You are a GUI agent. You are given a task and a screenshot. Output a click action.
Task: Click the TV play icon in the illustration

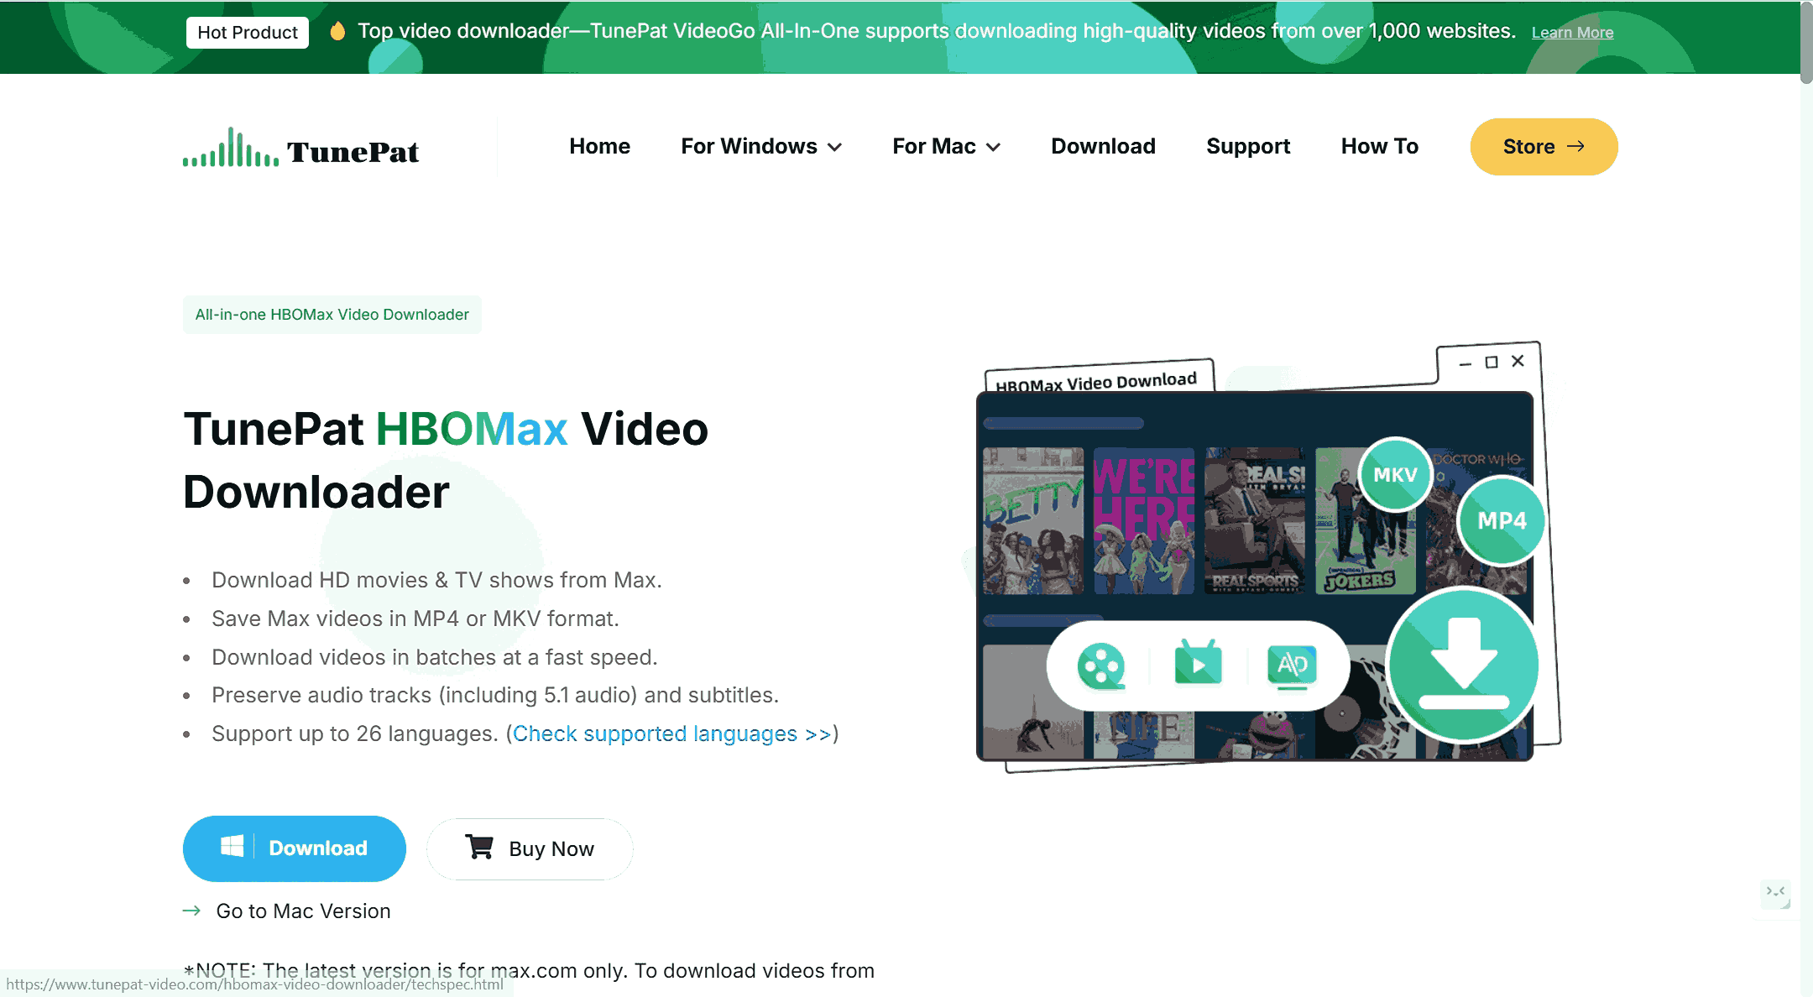(1198, 663)
